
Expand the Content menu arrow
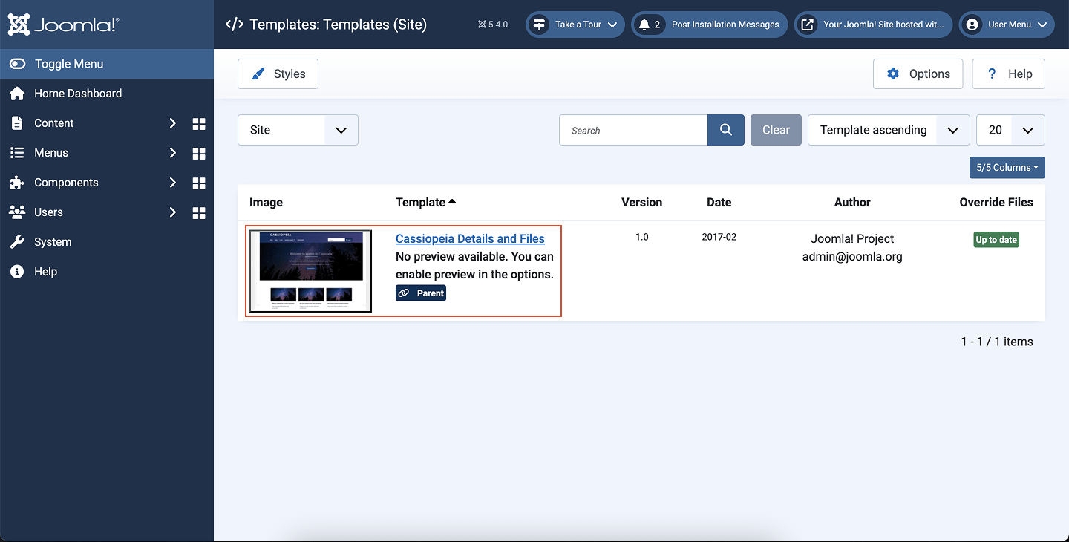click(x=172, y=123)
